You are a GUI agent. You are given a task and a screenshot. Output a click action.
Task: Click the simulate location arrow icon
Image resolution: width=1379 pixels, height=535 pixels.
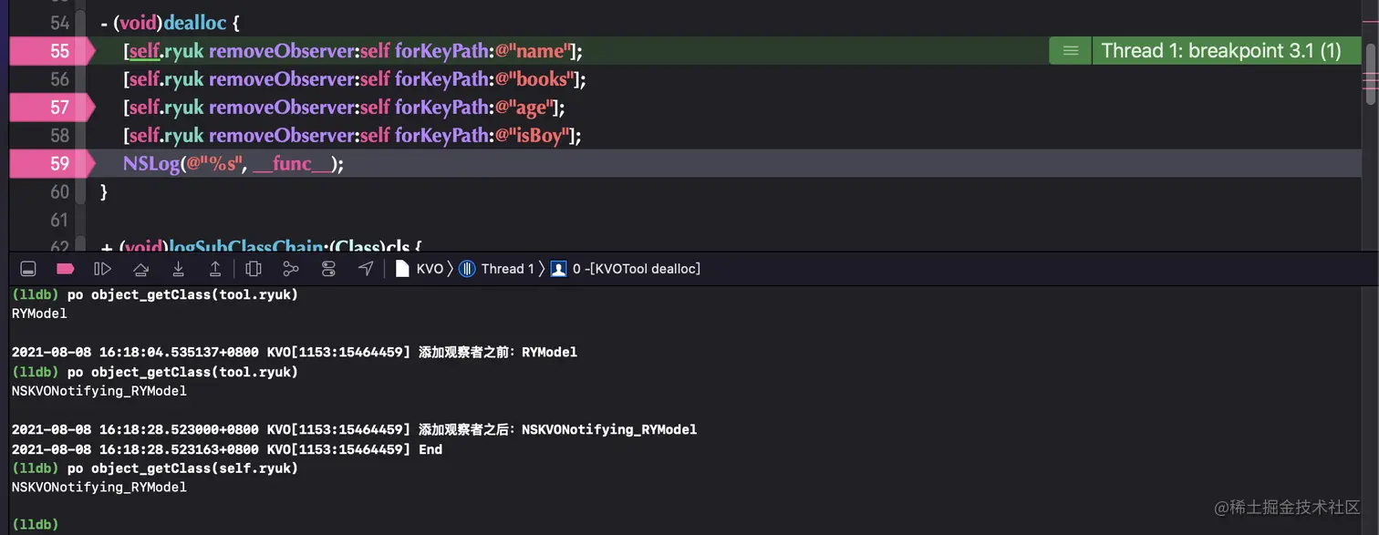[366, 269]
